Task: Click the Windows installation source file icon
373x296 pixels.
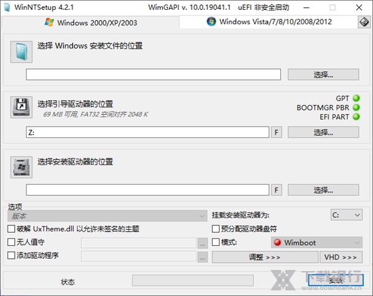Action: (21, 52)
